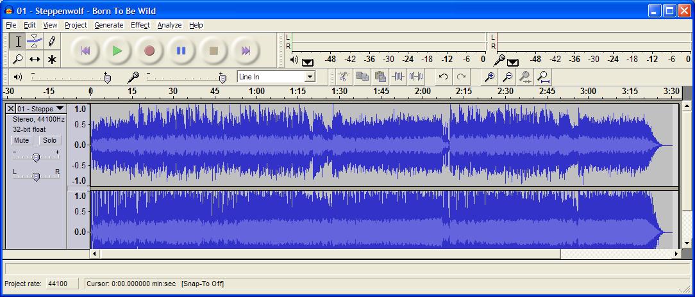This screenshot has width=695, height=297.
Task: Open the Effect menu
Action: (140, 25)
